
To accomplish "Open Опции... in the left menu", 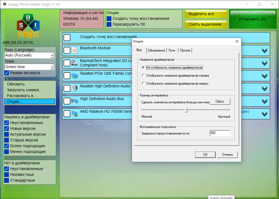I will [30, 101].
